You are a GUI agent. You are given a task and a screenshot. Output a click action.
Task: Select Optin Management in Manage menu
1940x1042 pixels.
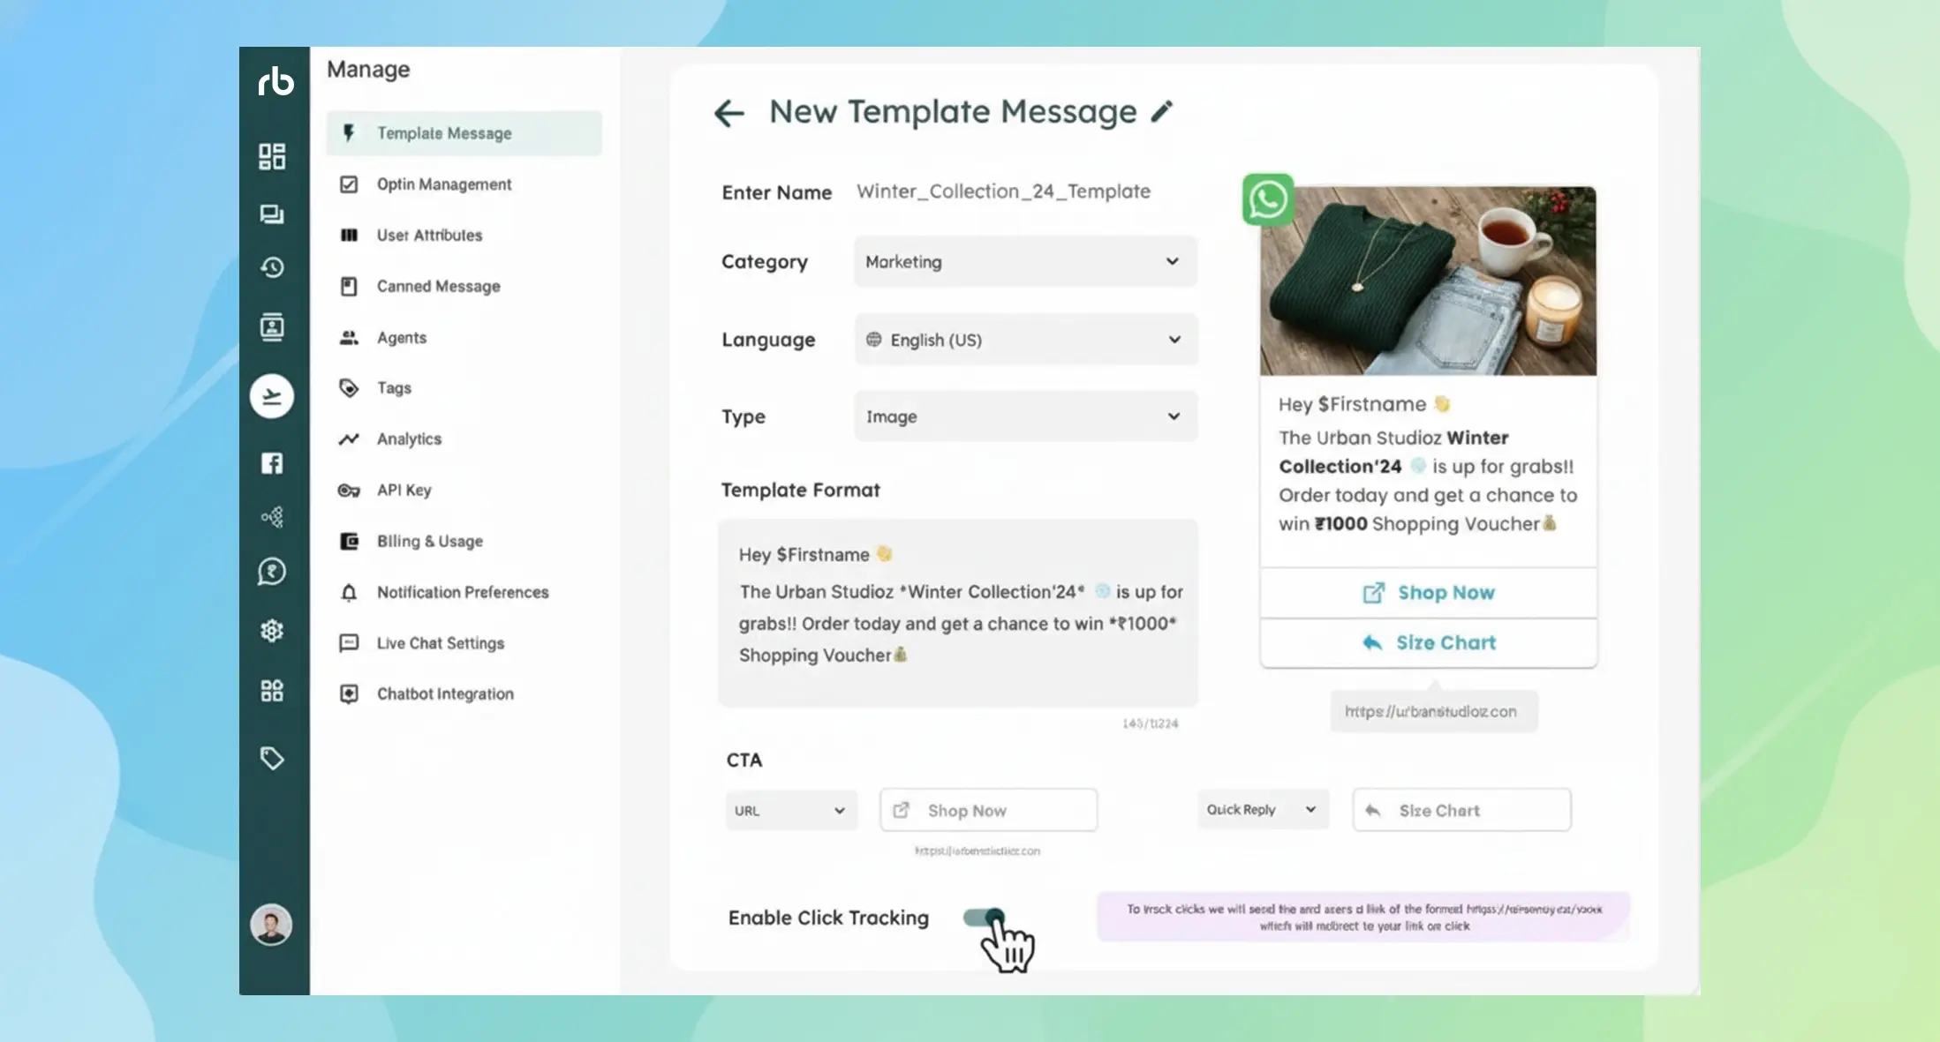point(444,184)
